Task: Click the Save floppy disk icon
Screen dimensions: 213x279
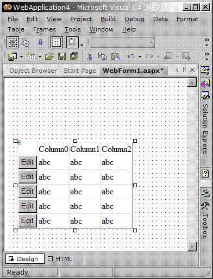Action: 62,56
